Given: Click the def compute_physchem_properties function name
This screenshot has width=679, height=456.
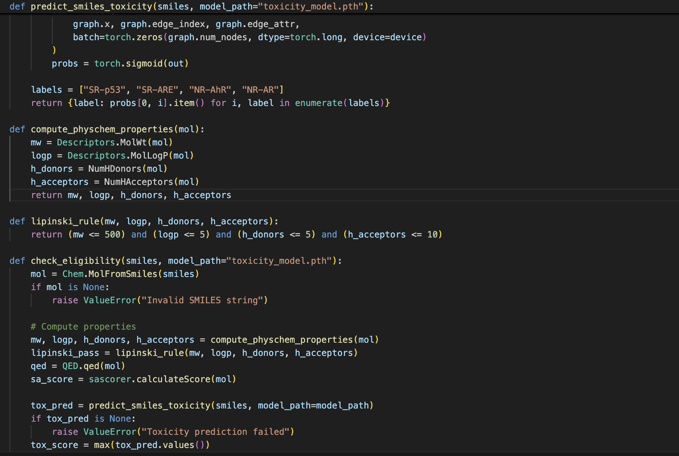Looking at the screenshot, I should pos(102,129).
